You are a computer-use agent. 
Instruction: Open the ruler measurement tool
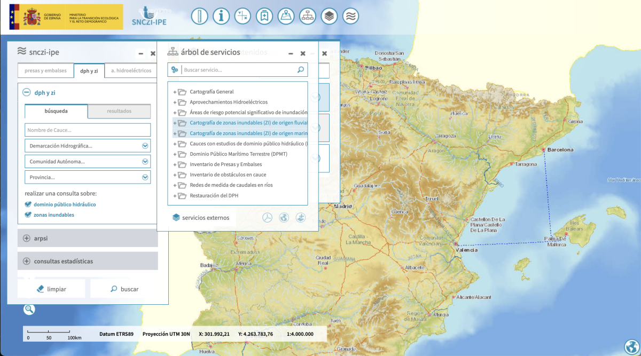tap(199, 16)
